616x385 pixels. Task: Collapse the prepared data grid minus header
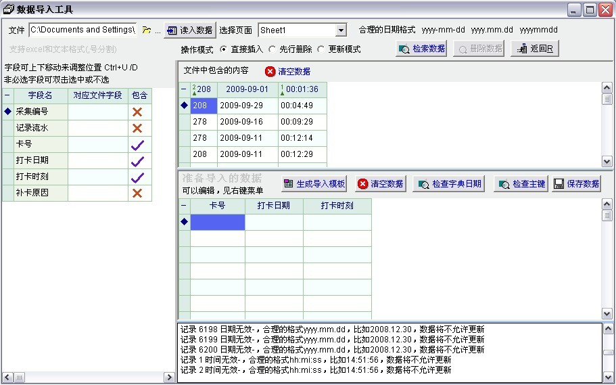184,206
